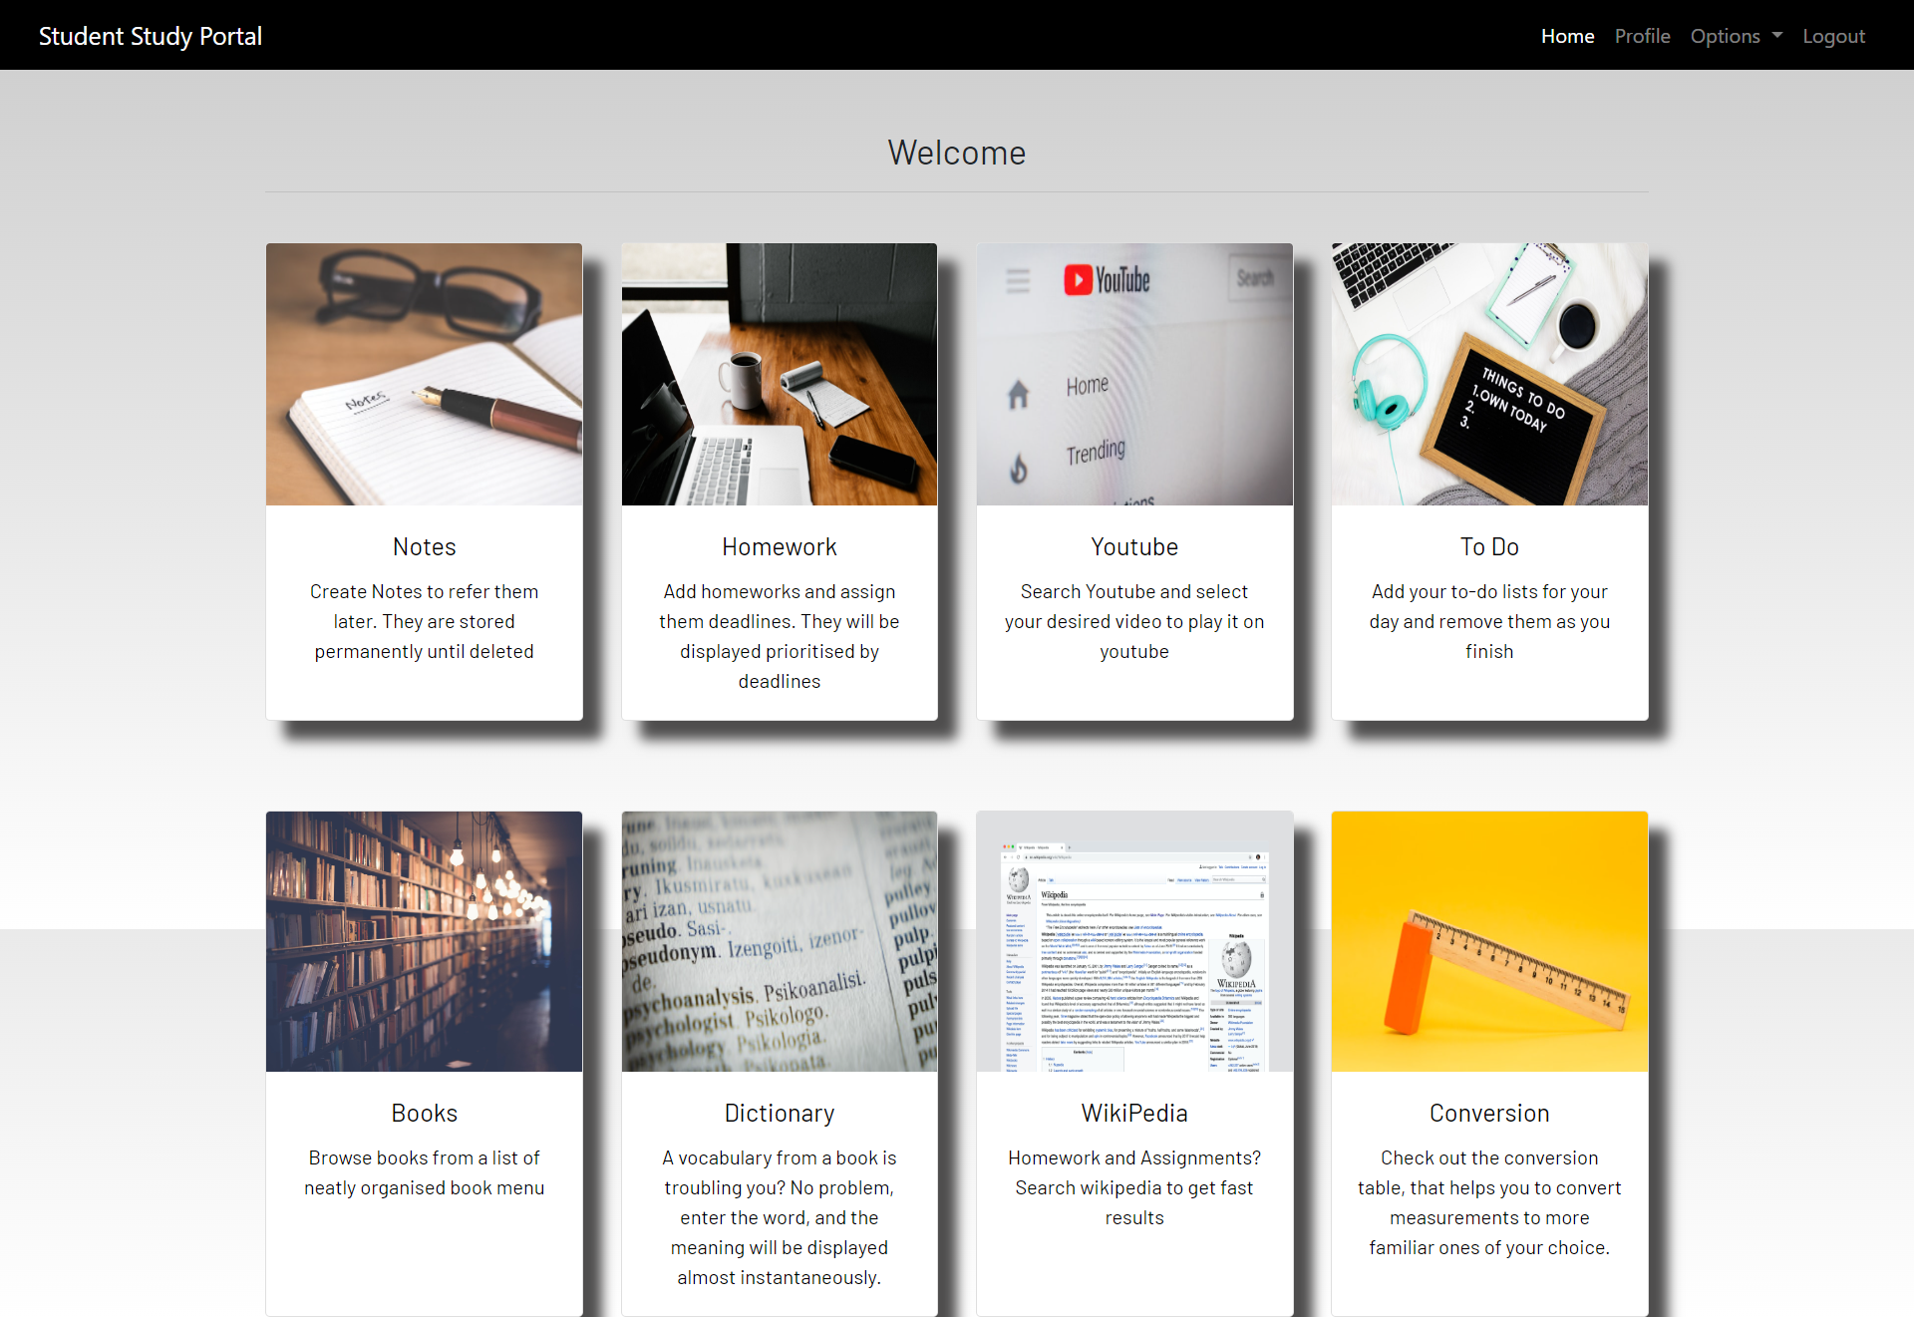This screenshot has height=1318, width=1914.
Task: Go to the Home nav item
Action: (x=1567, y=36)
